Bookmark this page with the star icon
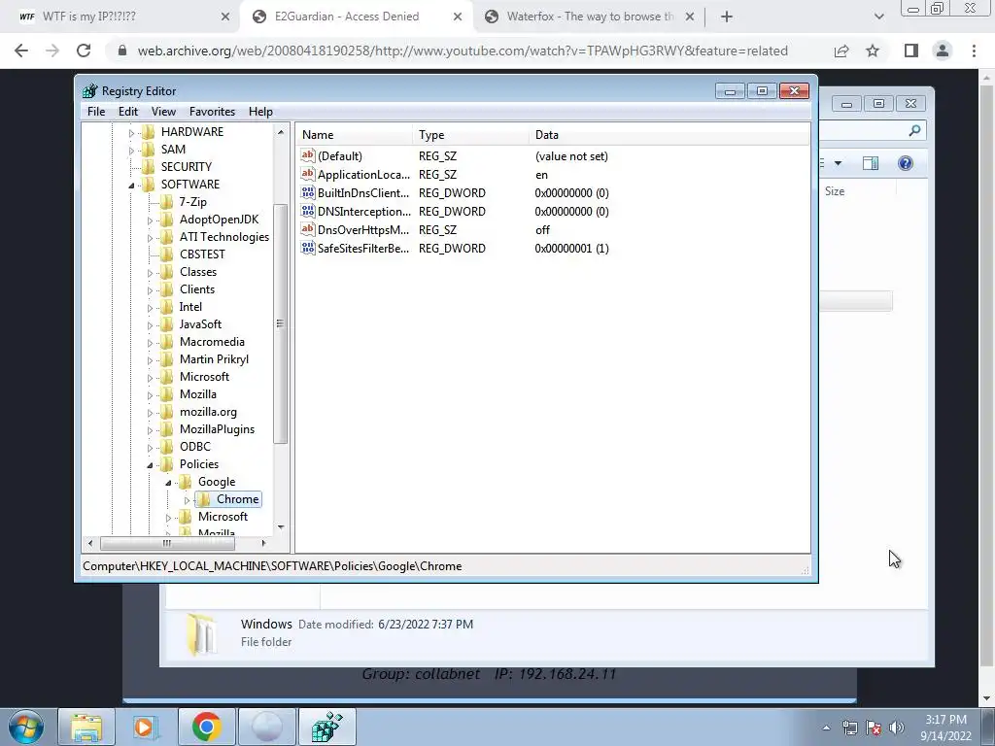 click(x=873, y=51)
